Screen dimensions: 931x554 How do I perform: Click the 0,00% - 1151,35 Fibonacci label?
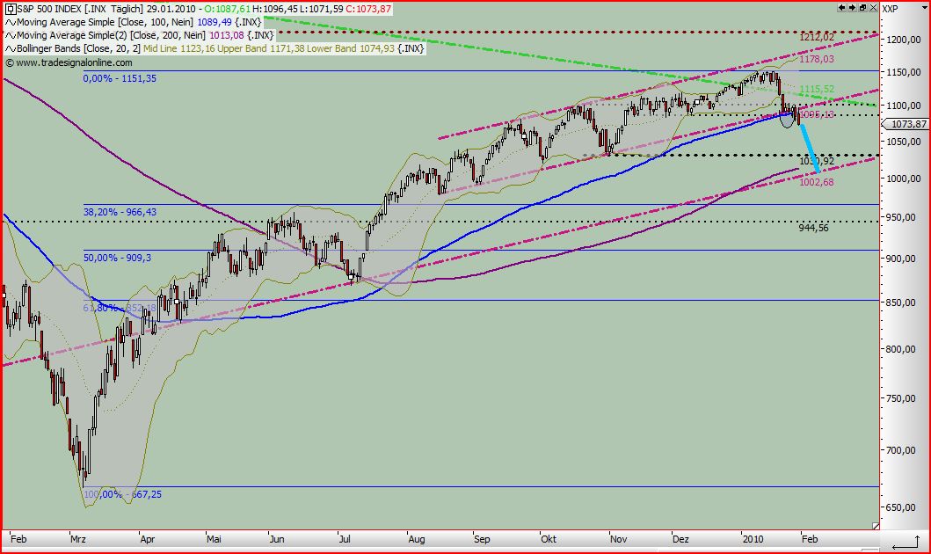[x=119, y=78]
